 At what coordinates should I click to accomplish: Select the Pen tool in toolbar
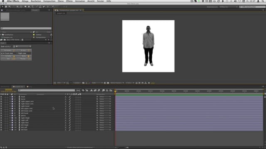29,7
